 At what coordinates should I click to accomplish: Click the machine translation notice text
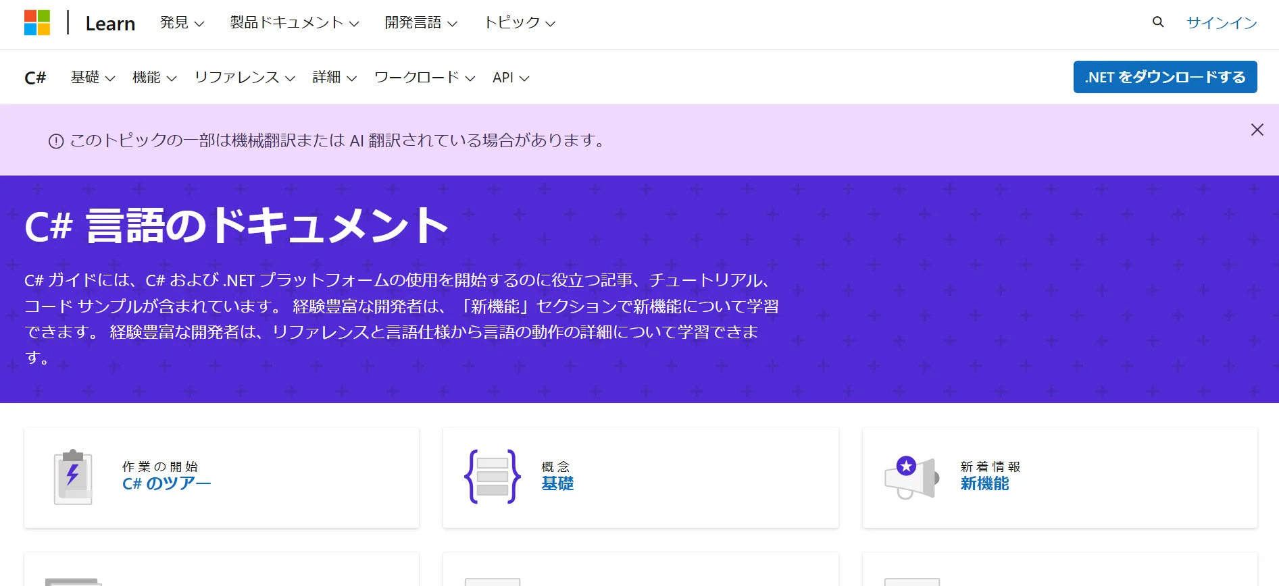(338, 140)
